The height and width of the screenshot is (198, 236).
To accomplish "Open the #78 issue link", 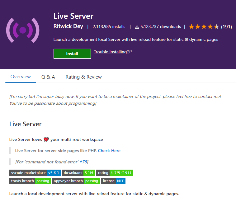I will 83,162.
